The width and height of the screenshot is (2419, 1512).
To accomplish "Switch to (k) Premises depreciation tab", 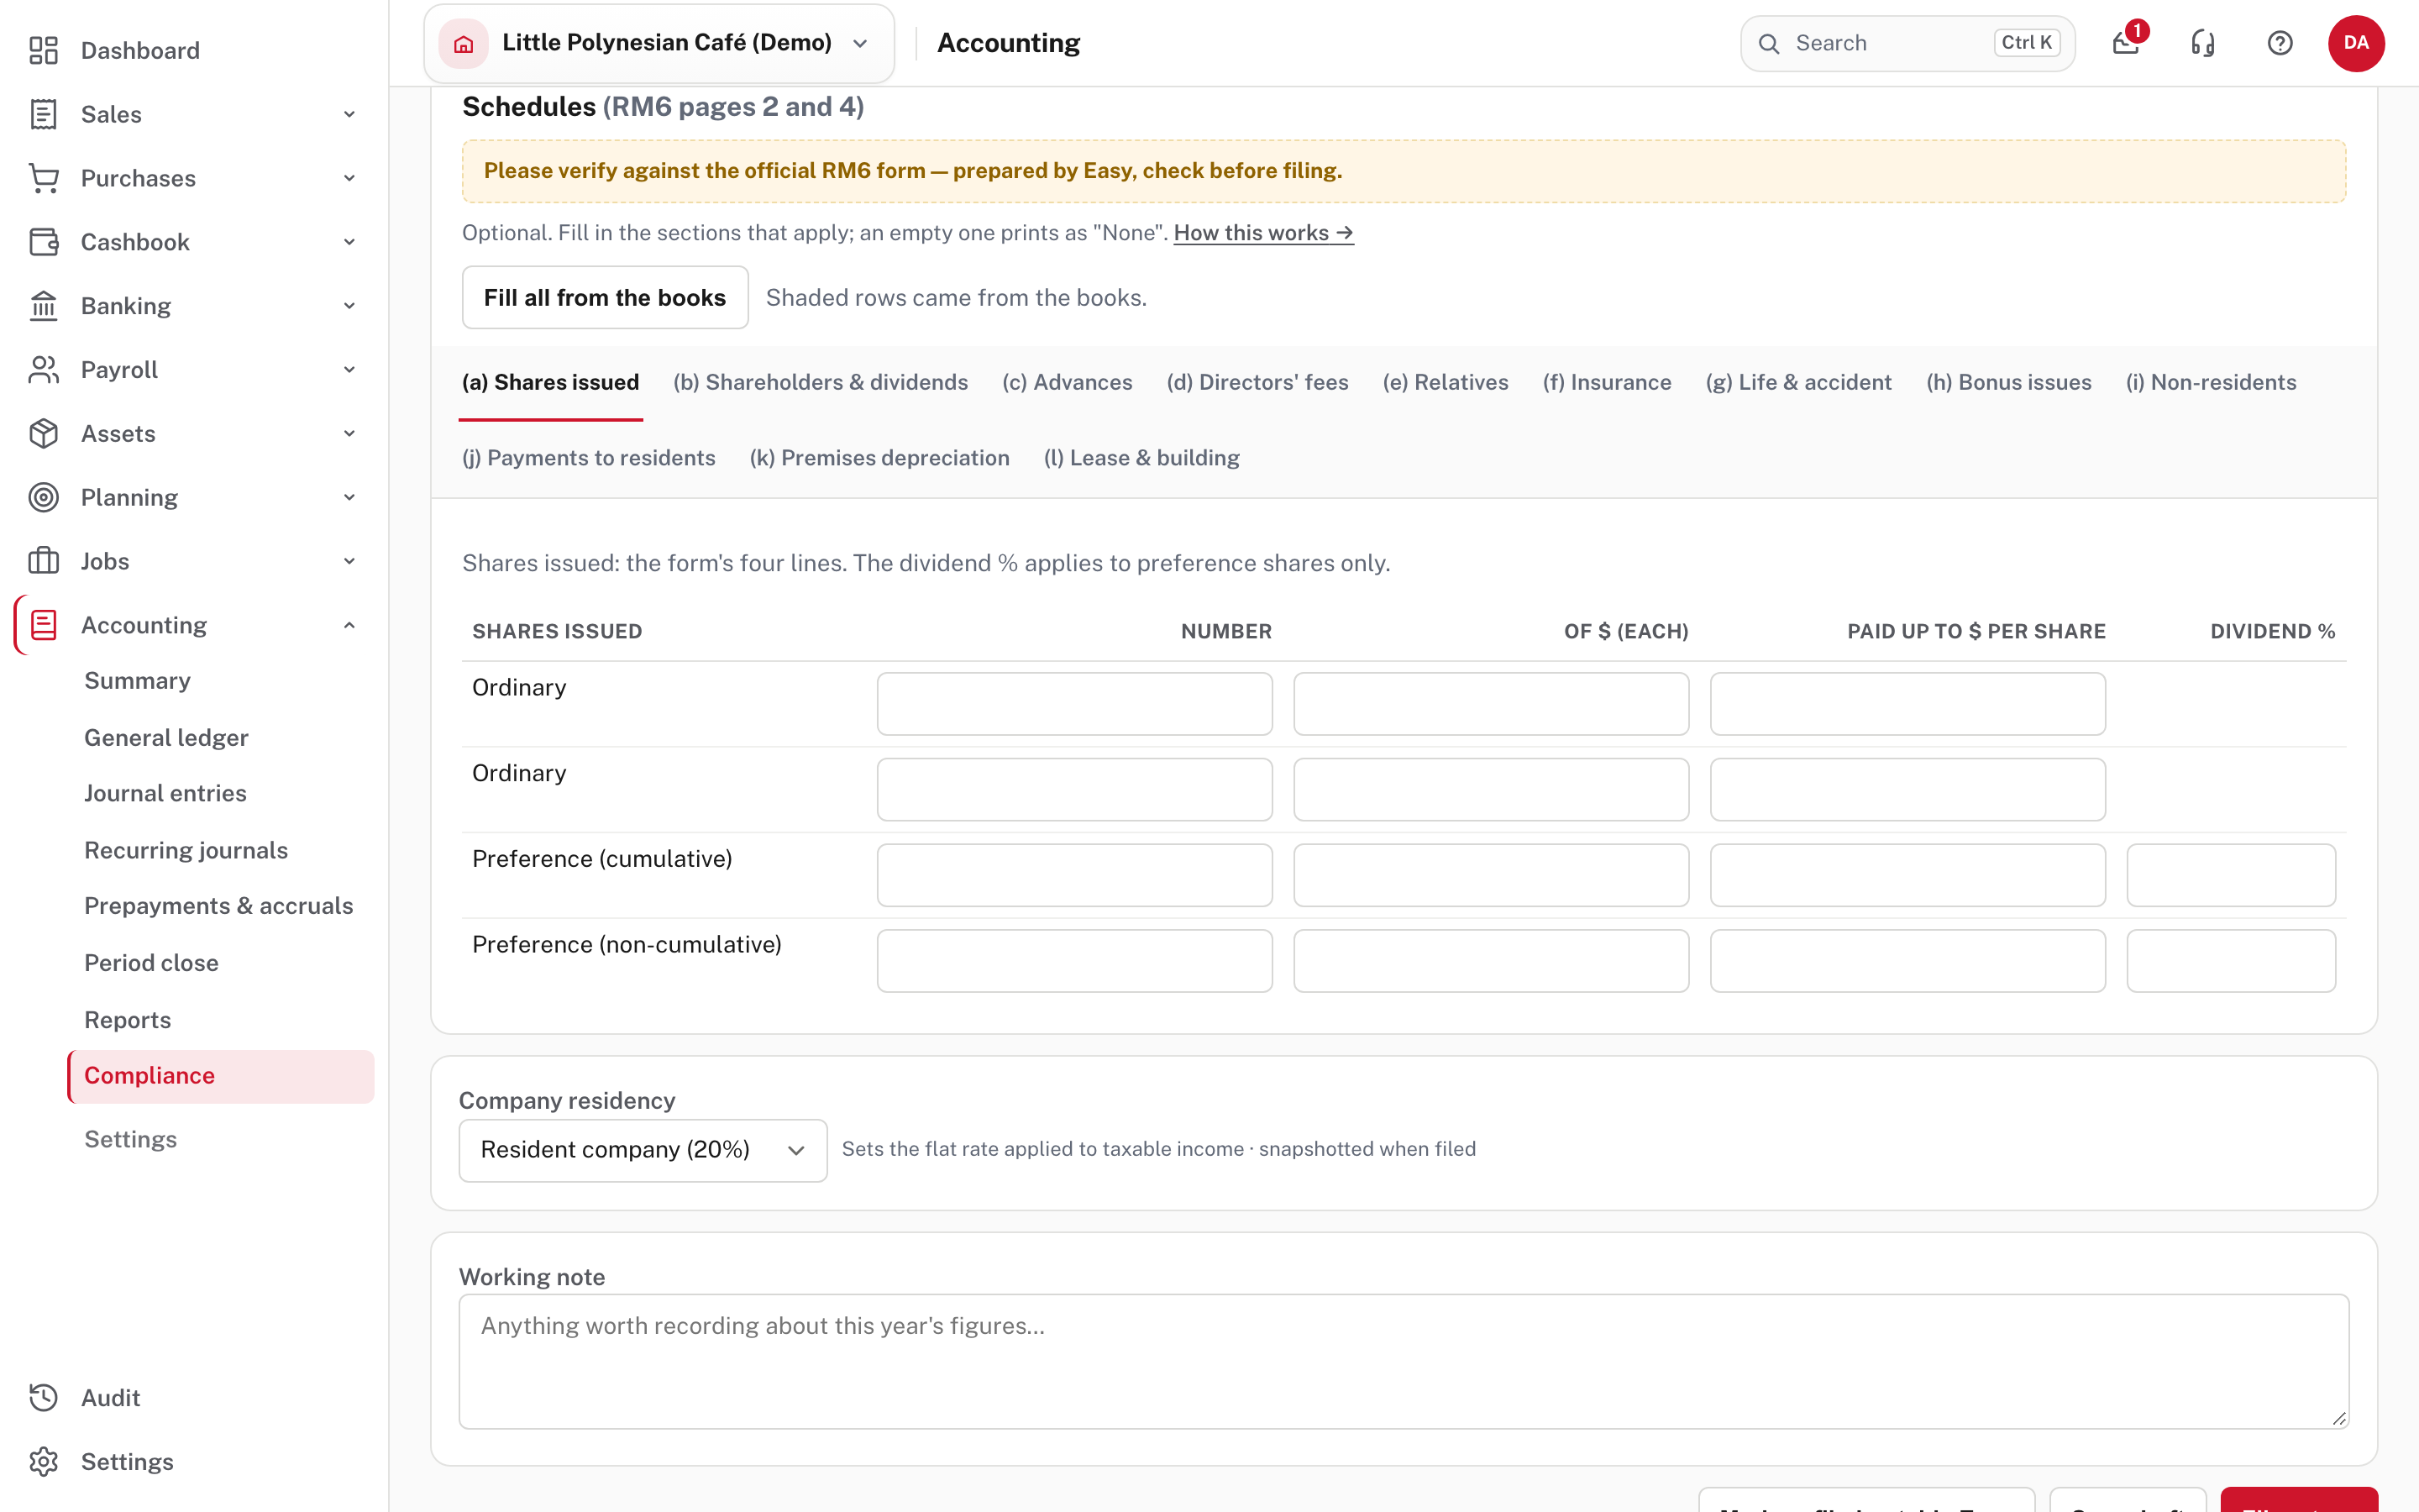I will click(x=879, y=458).
